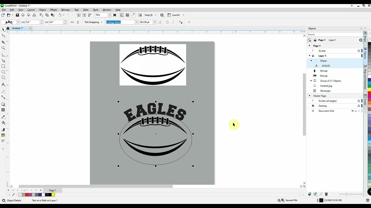Screen dimensions: 371x208
Task: Switch to the Untitled-1* document tab
Action: pos(17,28)
